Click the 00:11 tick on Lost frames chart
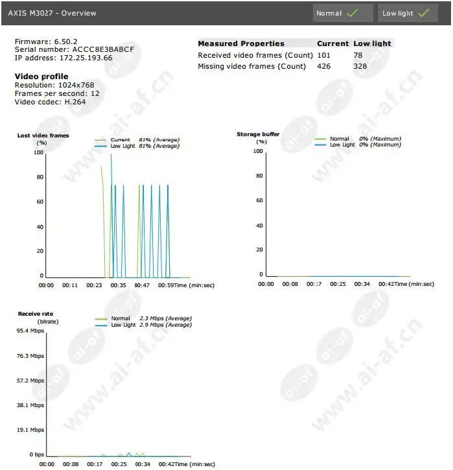Image resolution: width=453 pixels, height=470 pixels. 70,285
